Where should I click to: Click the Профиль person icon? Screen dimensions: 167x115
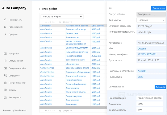pyautogui.click(x=5, y=34)
